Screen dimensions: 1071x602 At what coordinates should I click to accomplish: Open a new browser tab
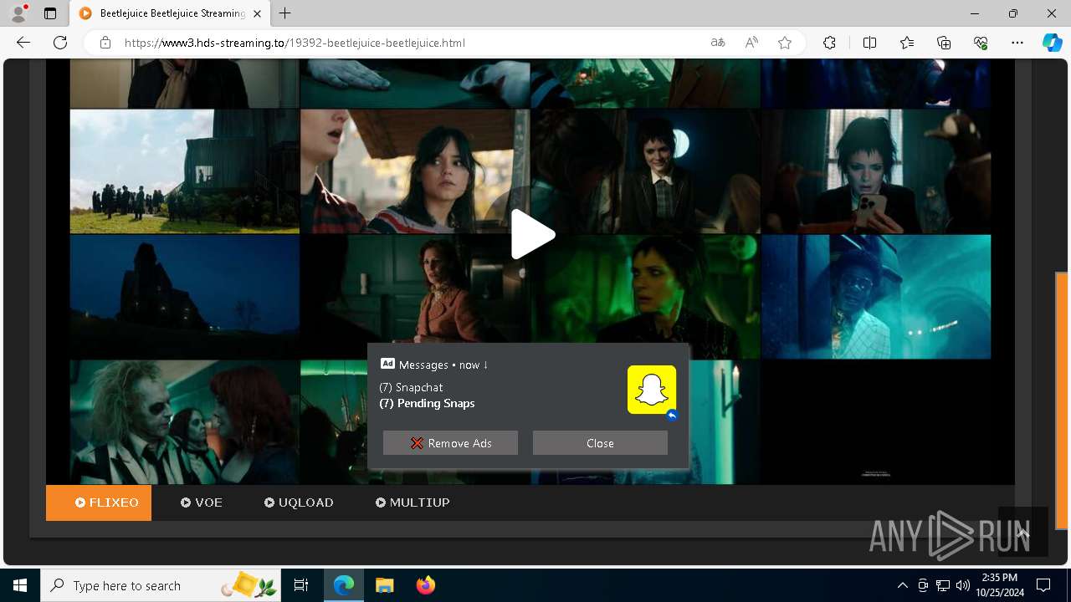[285, 13]
